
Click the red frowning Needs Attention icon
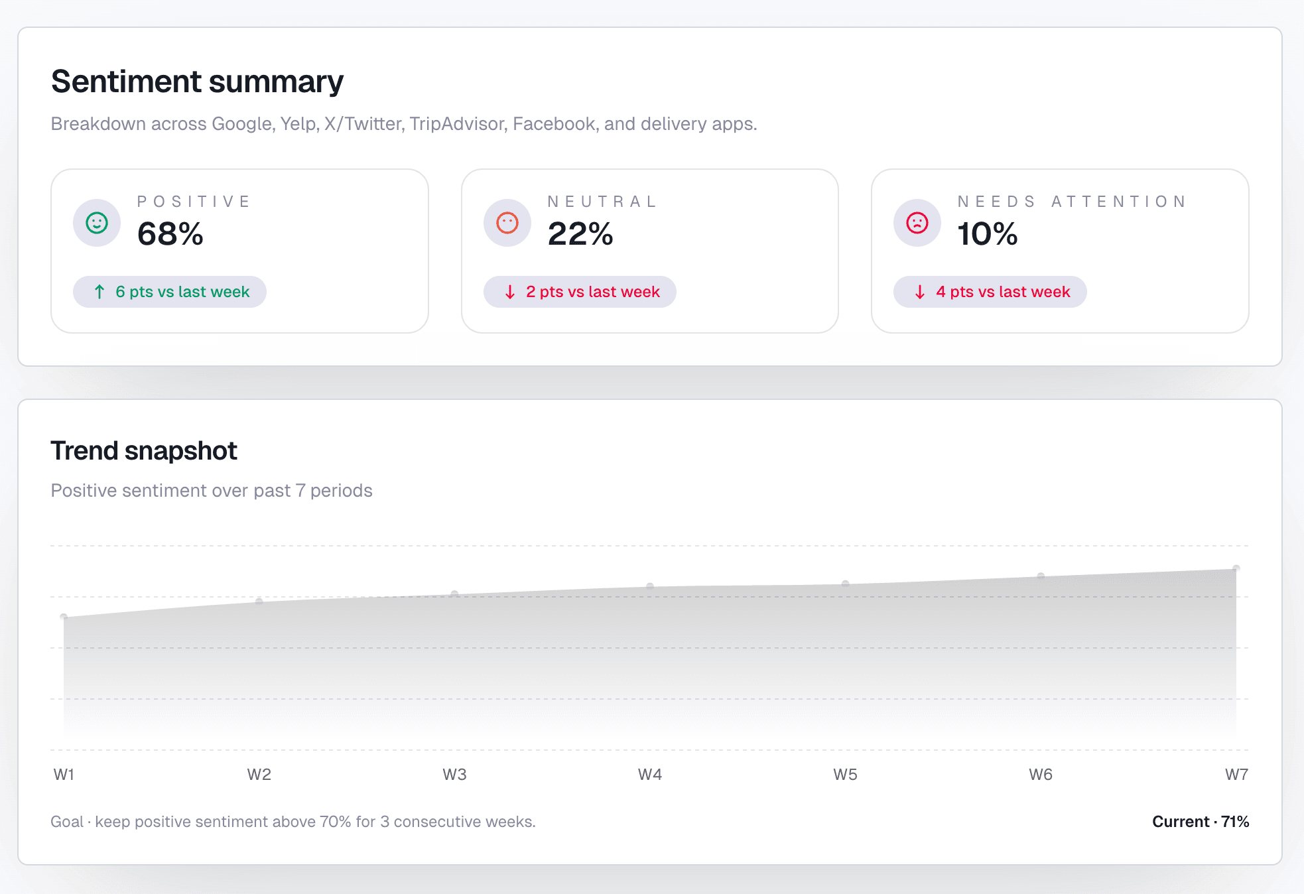pos(917,223)
